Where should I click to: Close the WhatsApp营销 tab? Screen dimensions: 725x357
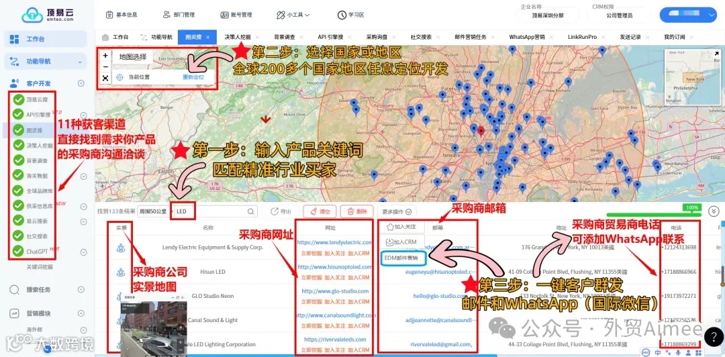pos(552,37)
